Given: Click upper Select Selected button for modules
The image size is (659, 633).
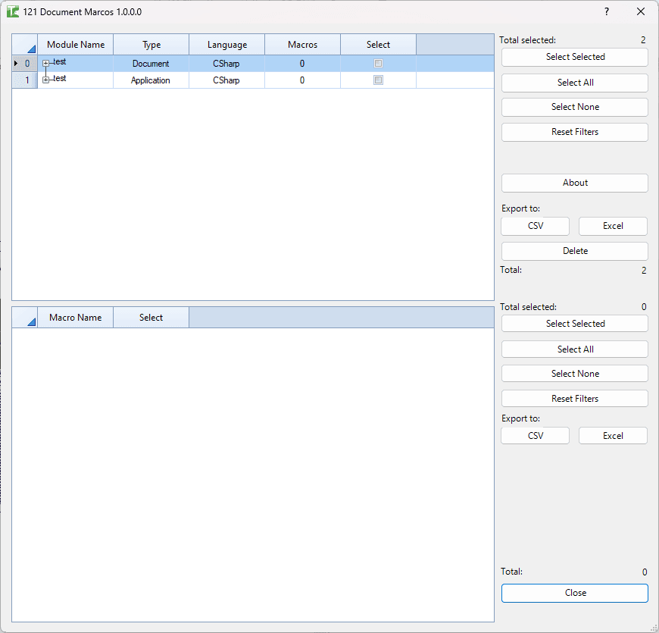Looking at the screenshot, I should click(574, 57).
